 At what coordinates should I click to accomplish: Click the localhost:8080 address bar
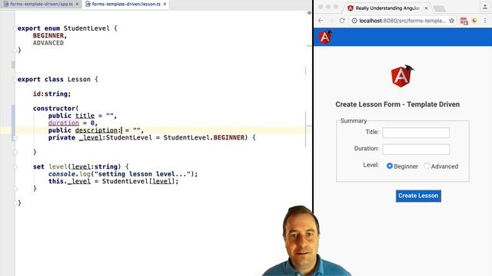click(x=403, y=21)
